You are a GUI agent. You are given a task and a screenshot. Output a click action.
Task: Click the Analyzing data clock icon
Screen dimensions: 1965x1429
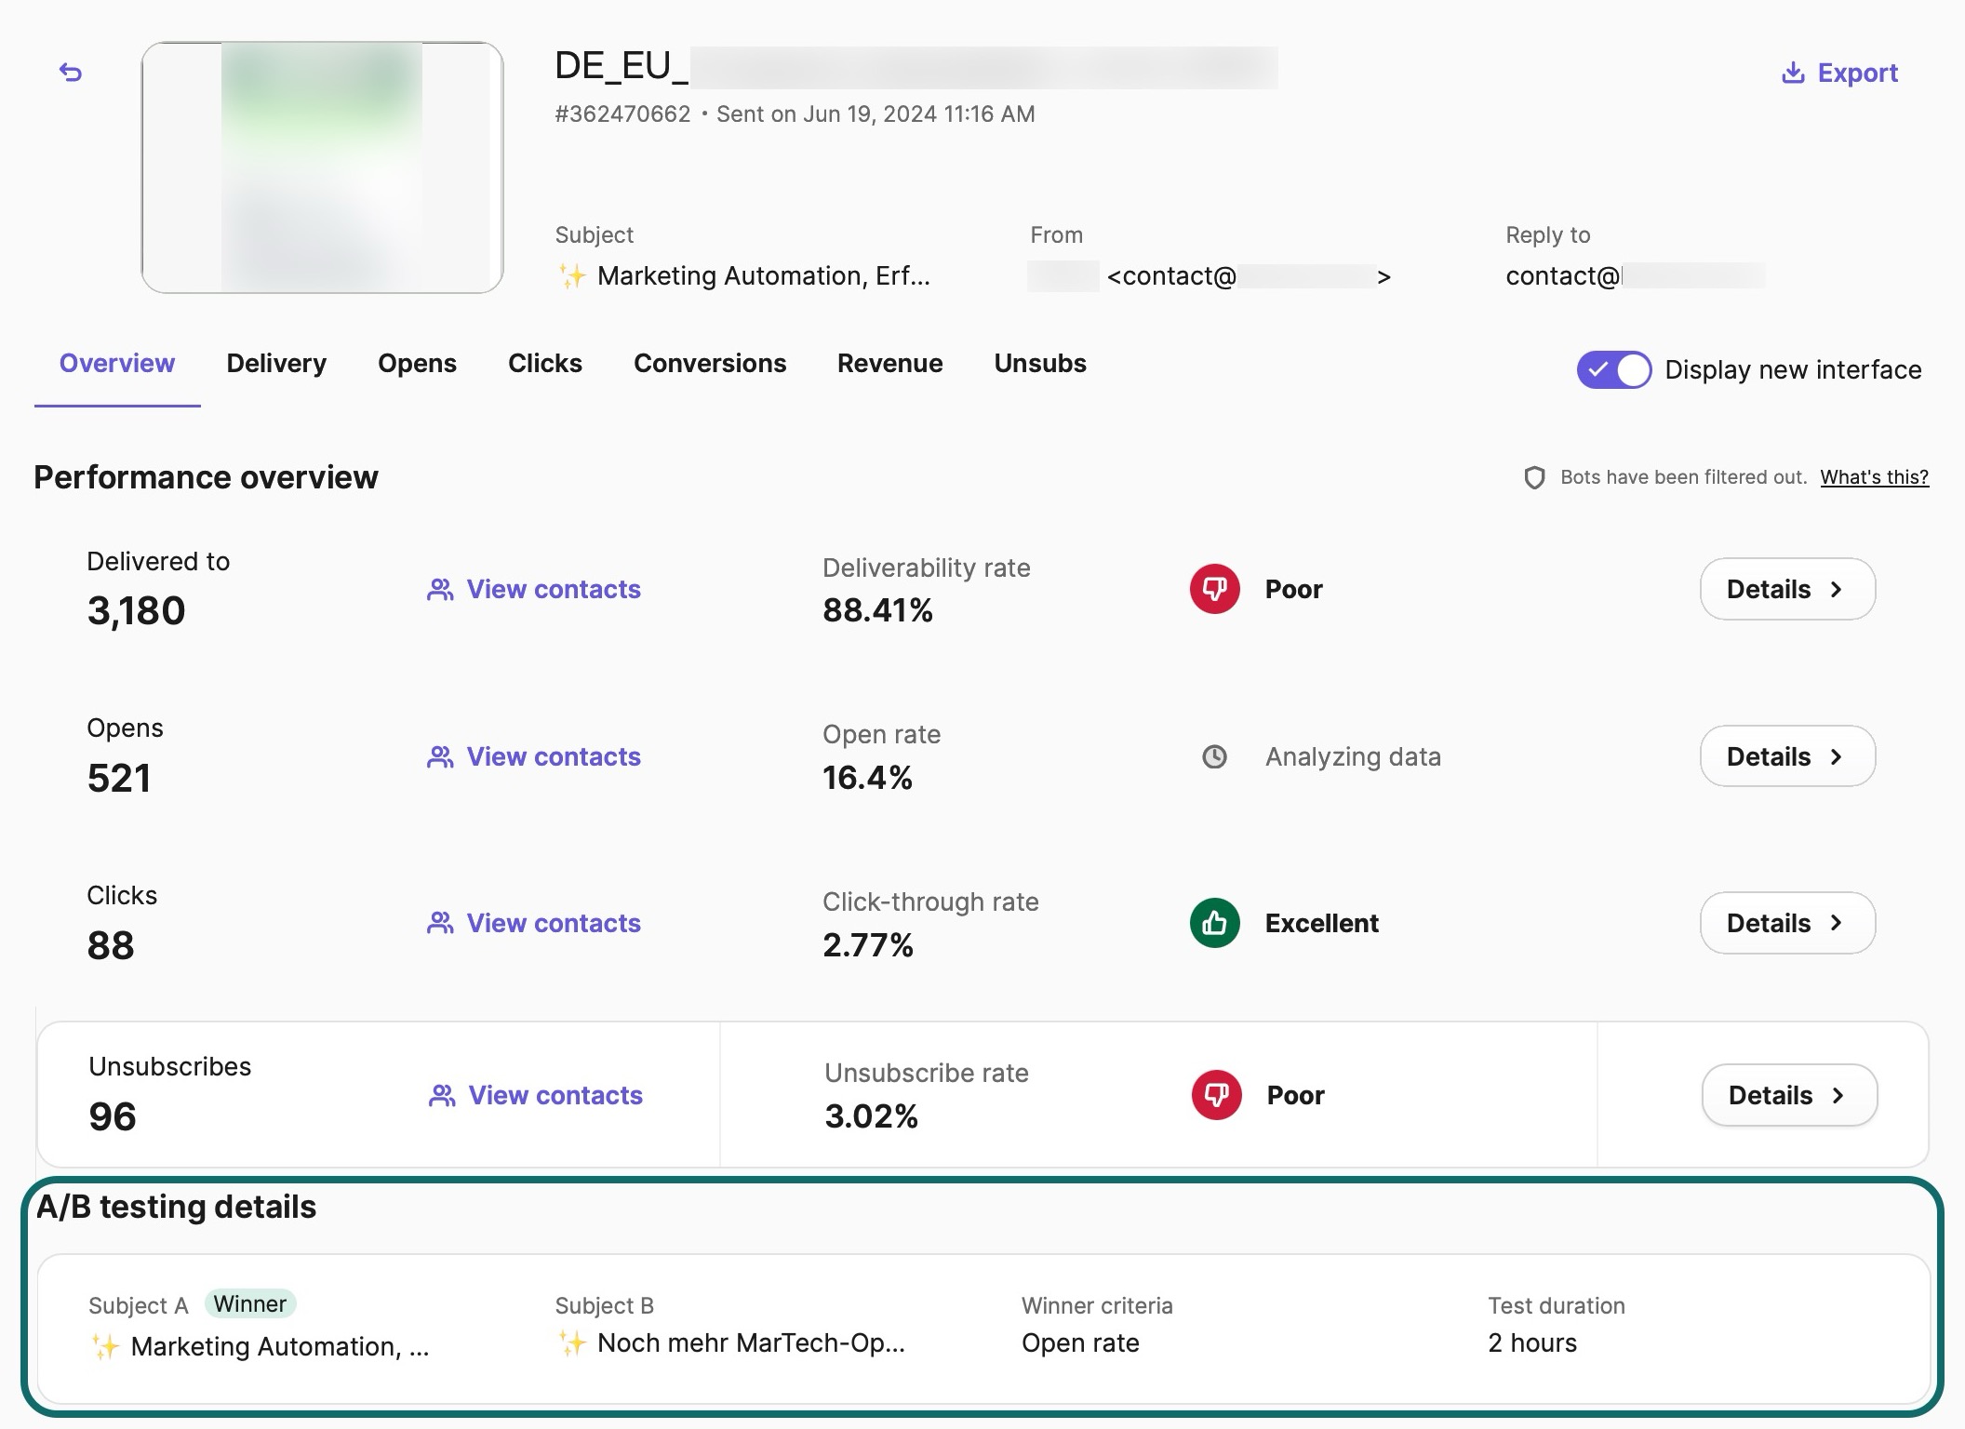point(1214,756)
